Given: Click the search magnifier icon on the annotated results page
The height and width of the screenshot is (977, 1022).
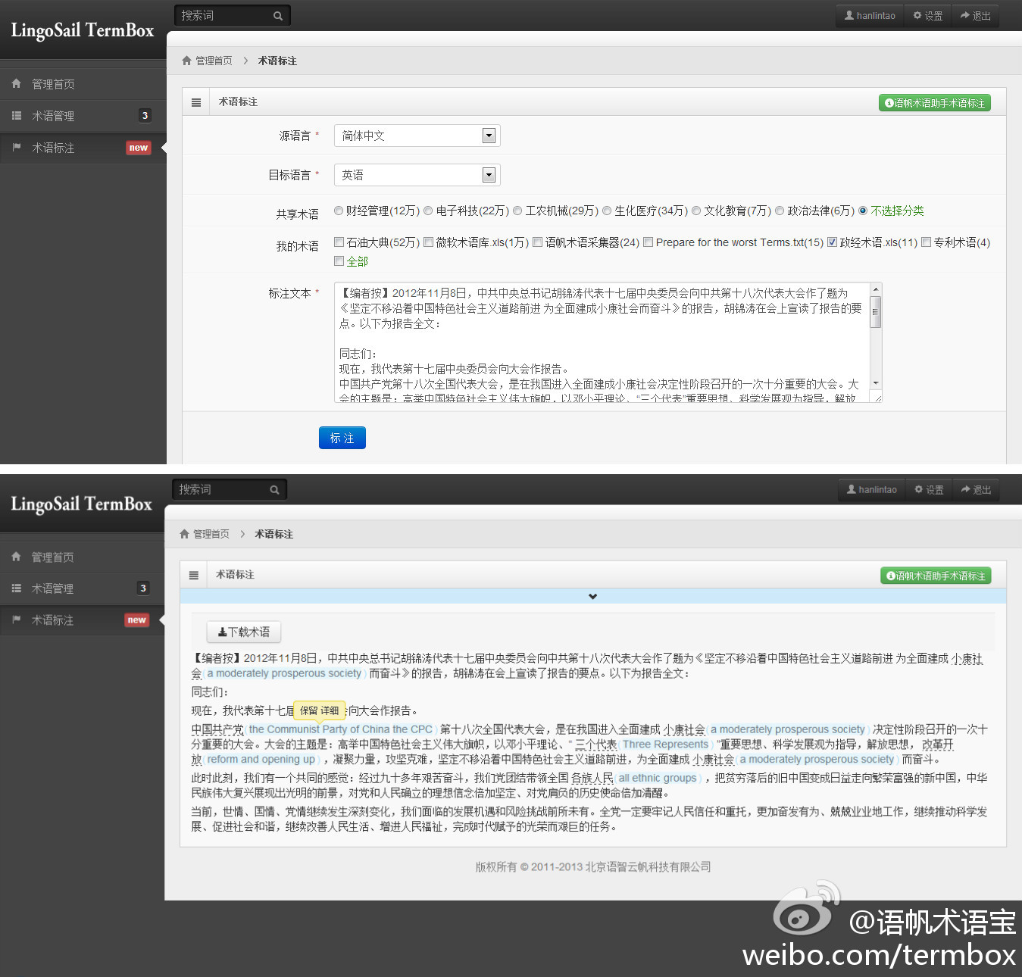Looking at the screenshot, I should (x=275, y=490).
